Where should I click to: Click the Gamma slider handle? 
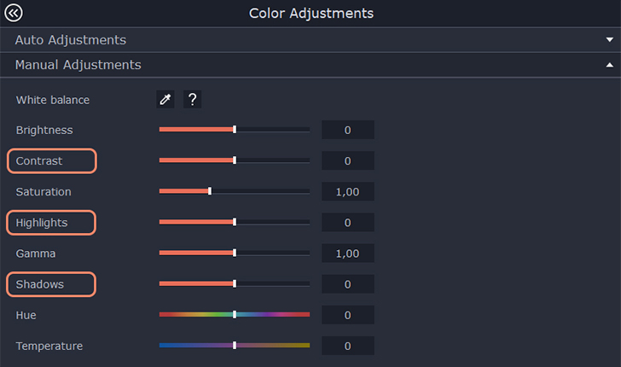click(x=235, y=253)
